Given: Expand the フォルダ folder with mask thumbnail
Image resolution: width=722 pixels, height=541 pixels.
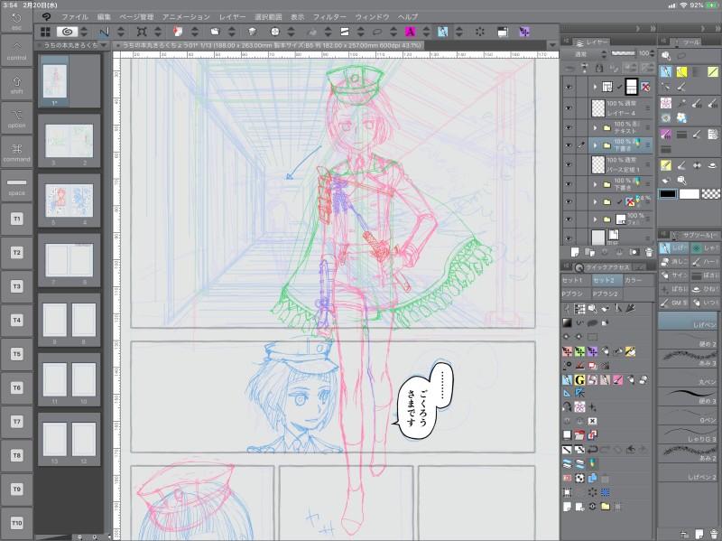Looking at the screenshot, I should pos(595,219).
